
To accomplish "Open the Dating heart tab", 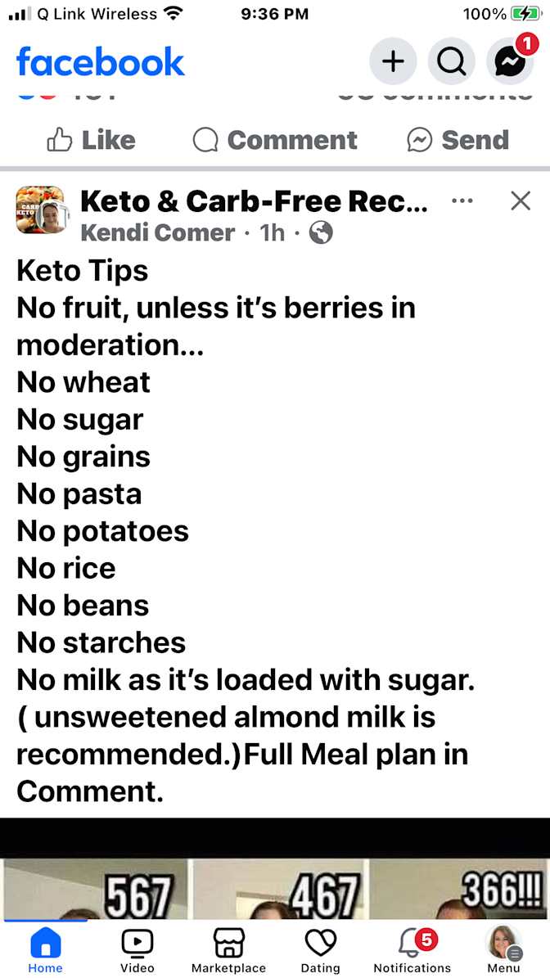I will click(321, 949).
